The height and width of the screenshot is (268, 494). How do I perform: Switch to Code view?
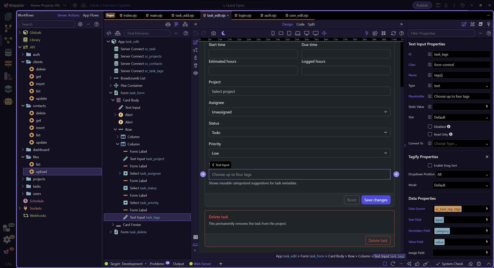(300, 24)
